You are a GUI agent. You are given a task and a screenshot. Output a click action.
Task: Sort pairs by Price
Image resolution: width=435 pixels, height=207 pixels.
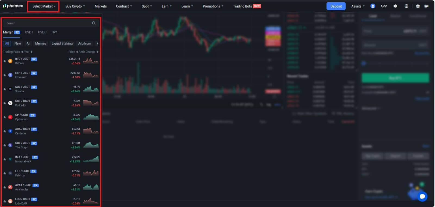coord(73,52)
